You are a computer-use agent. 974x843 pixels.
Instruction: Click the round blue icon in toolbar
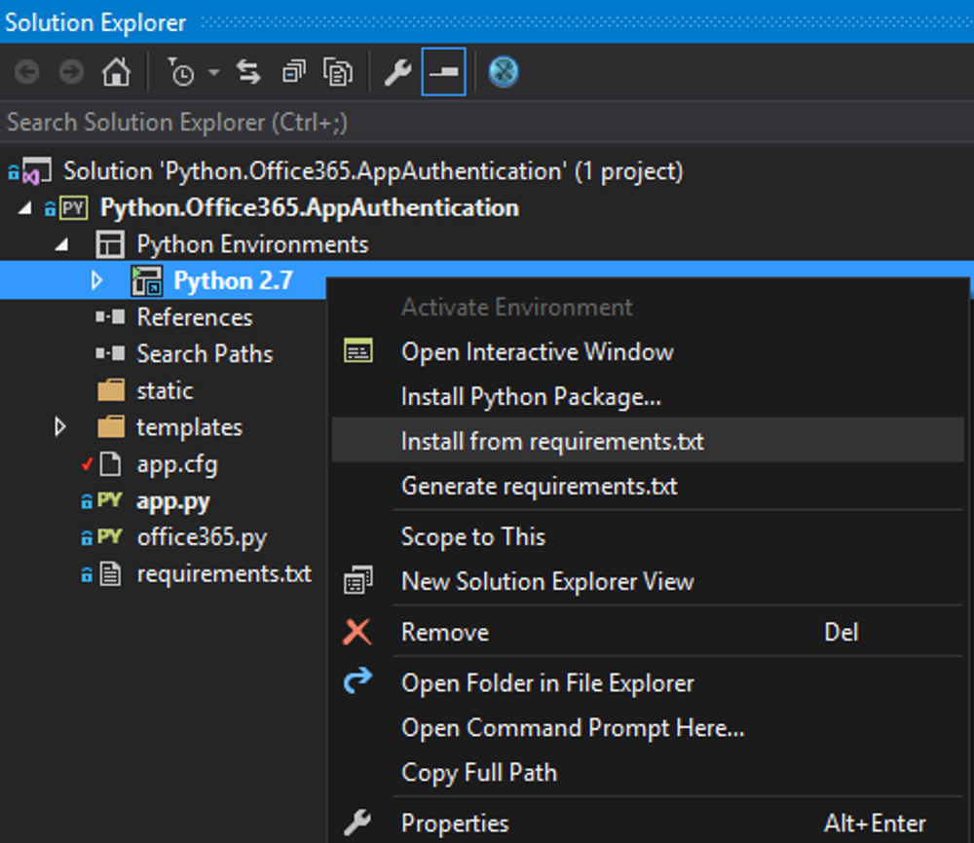pyautogui.click(x=504, y=73)
